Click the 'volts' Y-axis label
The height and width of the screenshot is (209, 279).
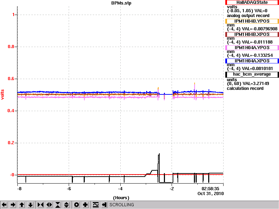coord(2,94)
